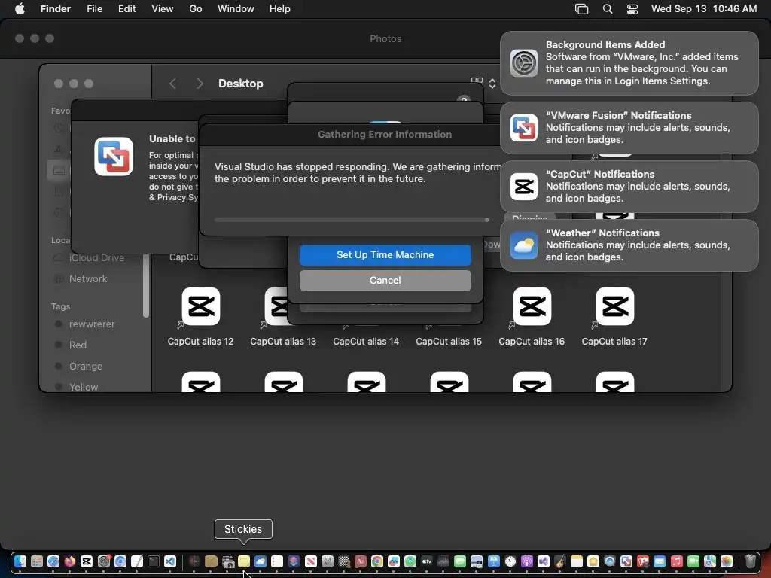Viewport: 771px width, 578px height.
Task: Open the Window menu
Action: pyautogui.click(x=236, y=9)
